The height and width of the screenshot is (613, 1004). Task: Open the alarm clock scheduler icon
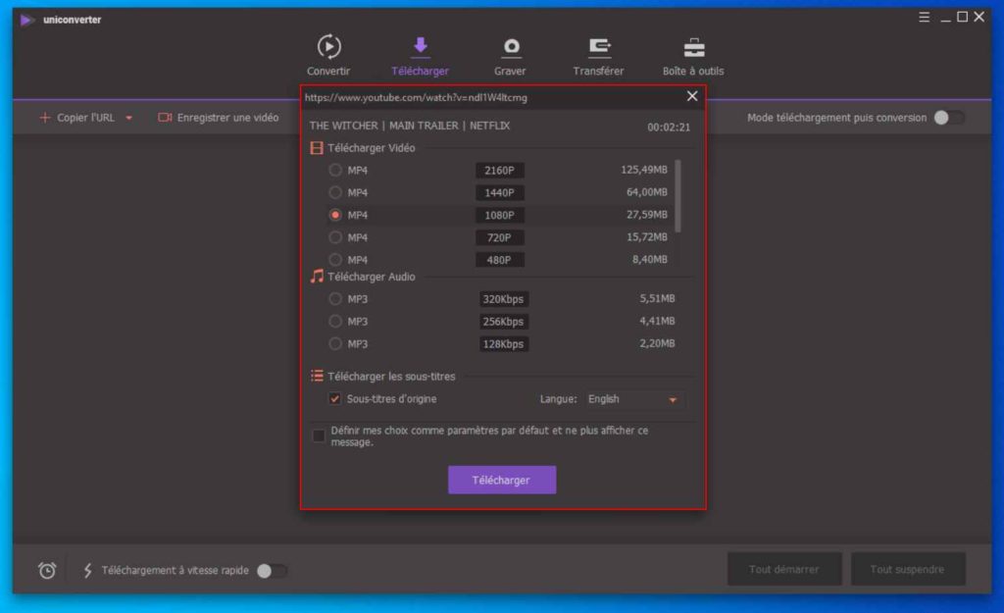47,570
